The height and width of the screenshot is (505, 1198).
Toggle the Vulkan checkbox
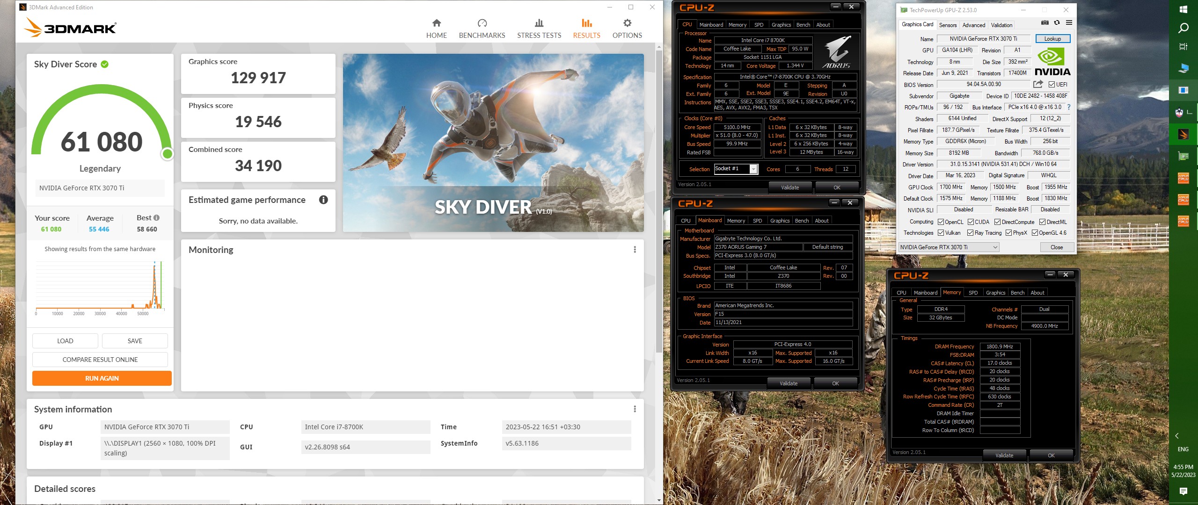pos(941,233)
